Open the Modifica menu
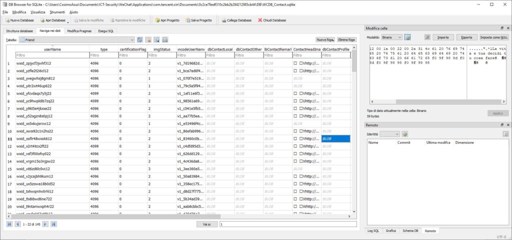 tap(19, 12)
